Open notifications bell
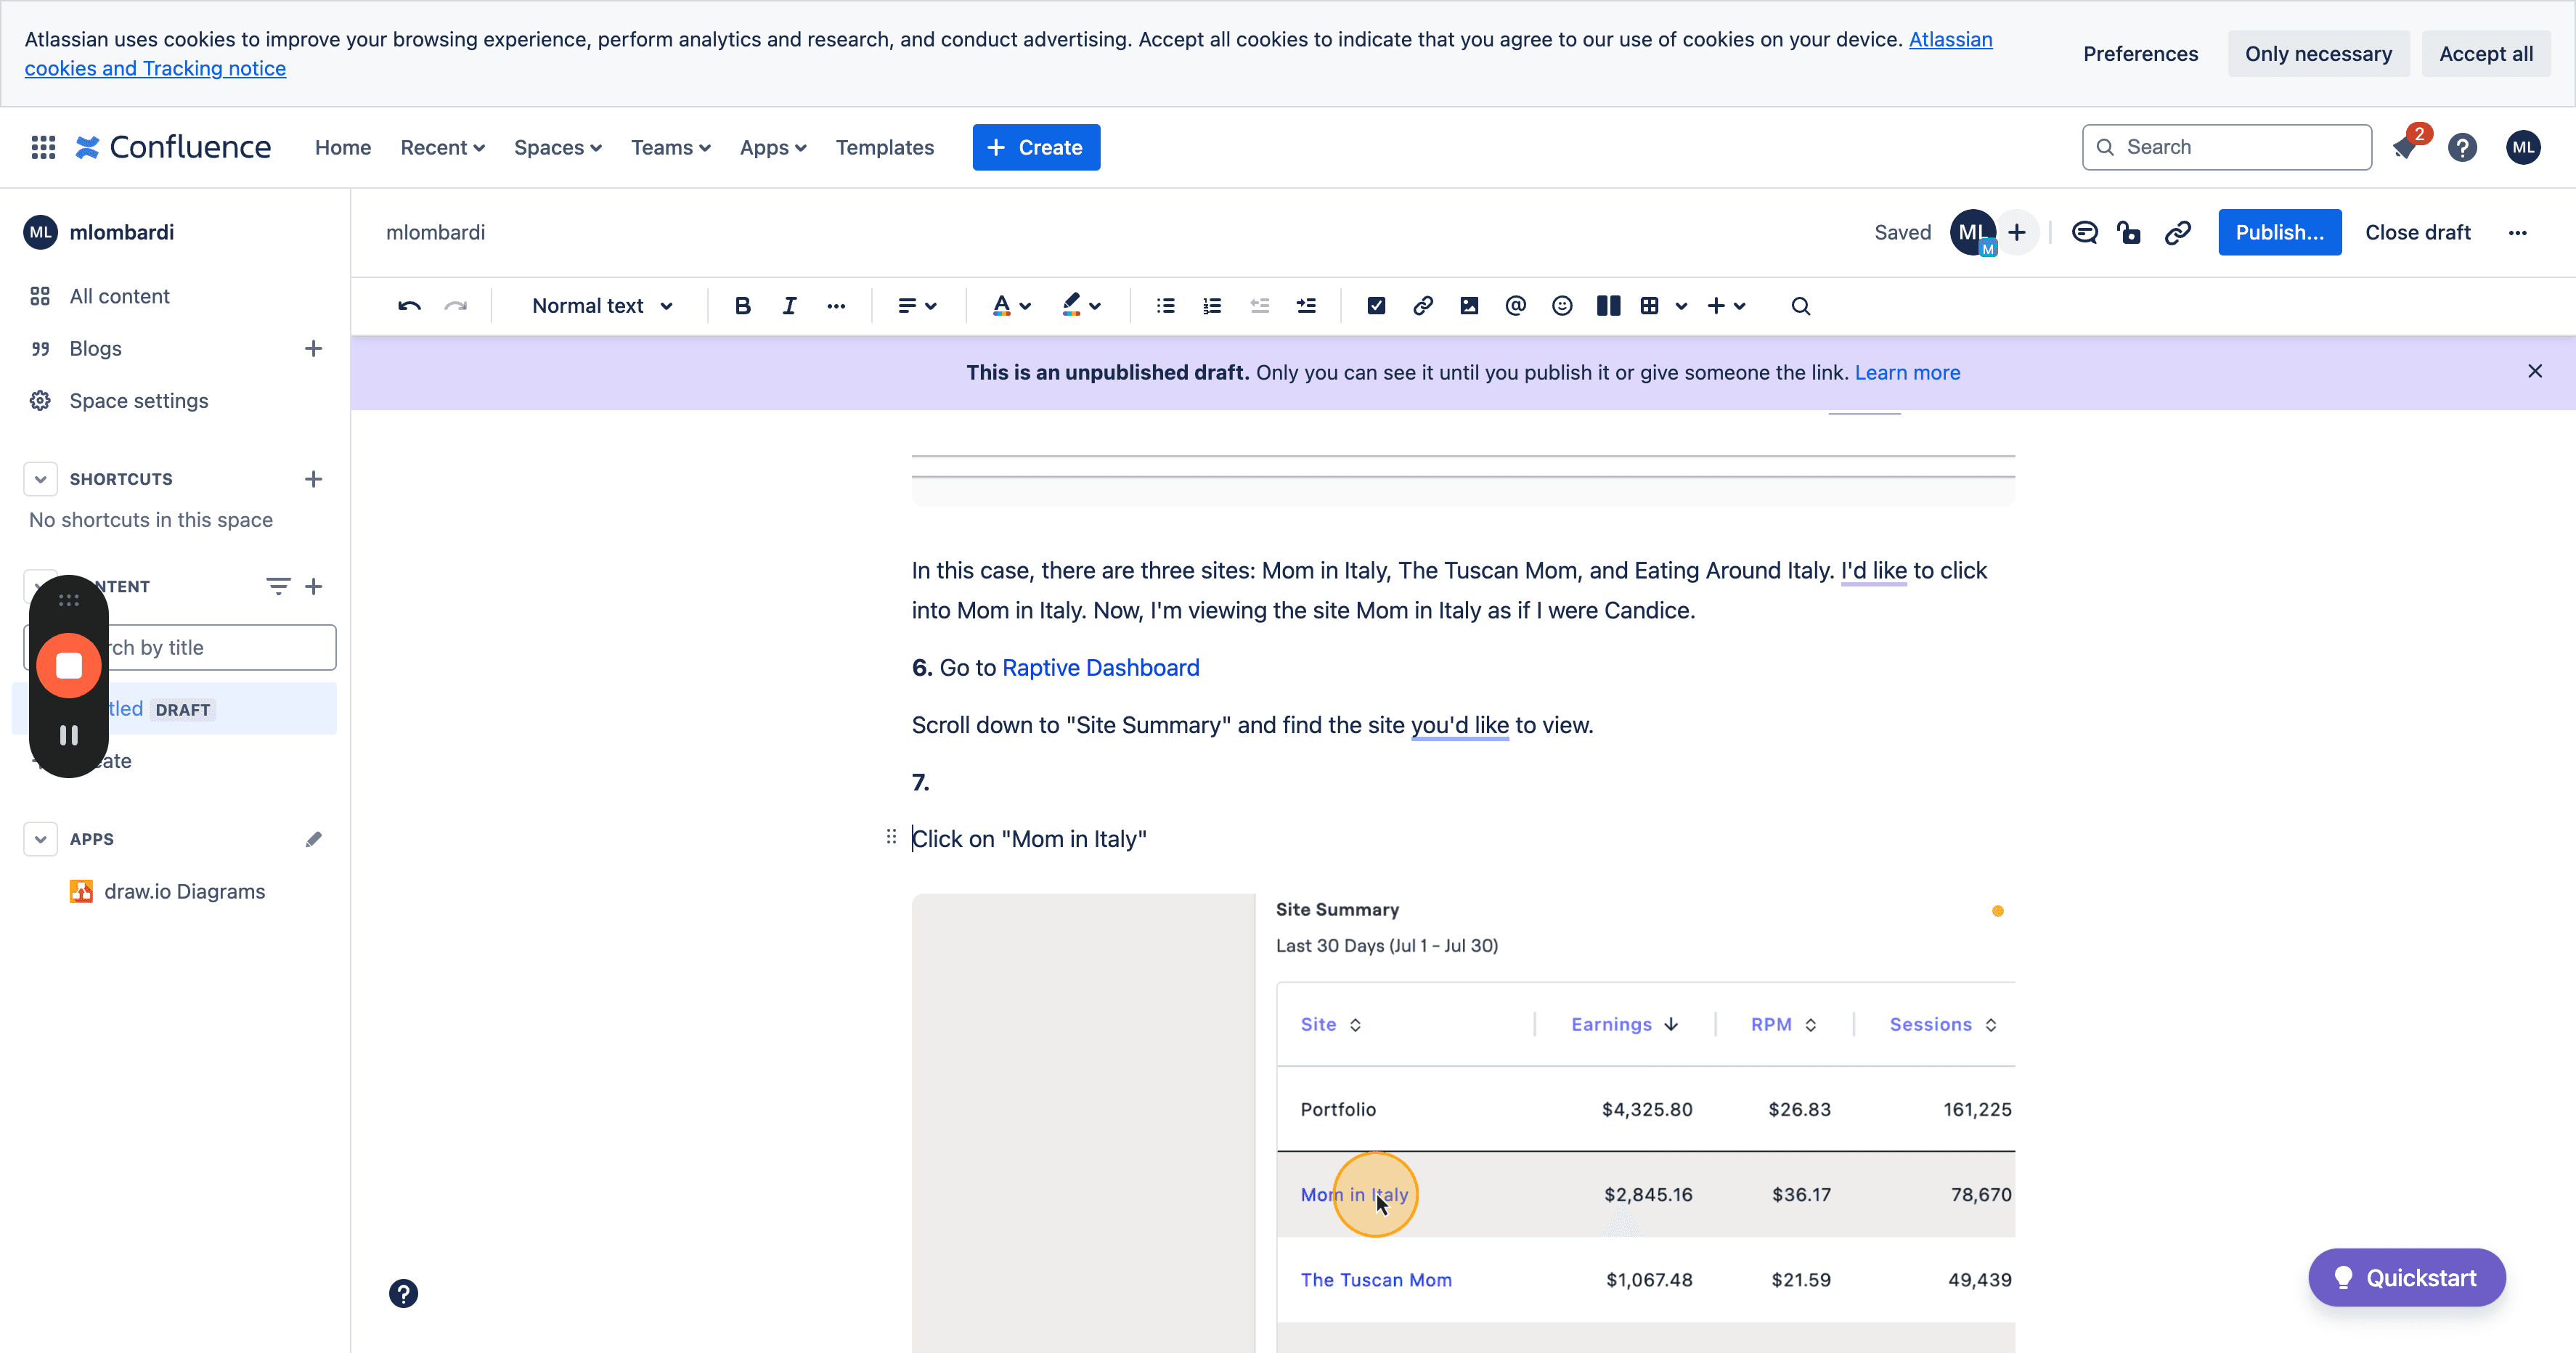The height and width of the screenshot is (1353, 2576). pos(2406,148)
